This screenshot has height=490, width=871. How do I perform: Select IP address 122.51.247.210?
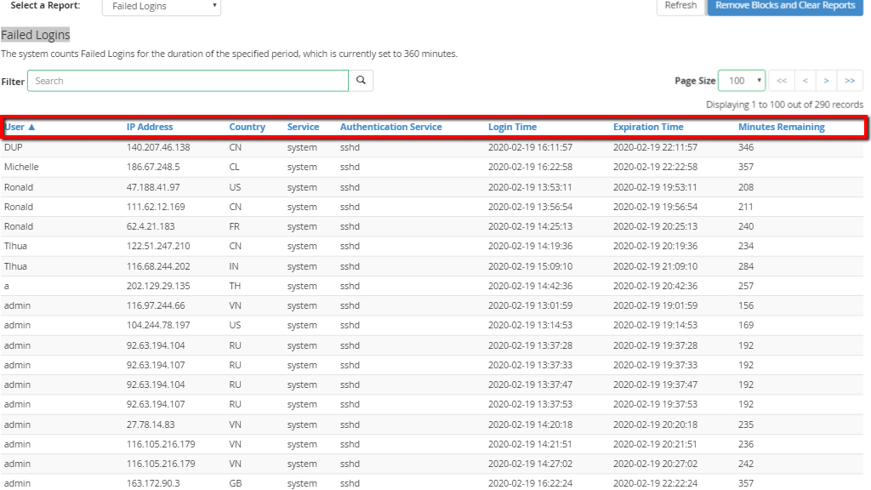coord(158,246)
